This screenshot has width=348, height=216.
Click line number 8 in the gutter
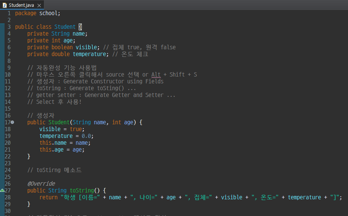click(x=9, y=61)
